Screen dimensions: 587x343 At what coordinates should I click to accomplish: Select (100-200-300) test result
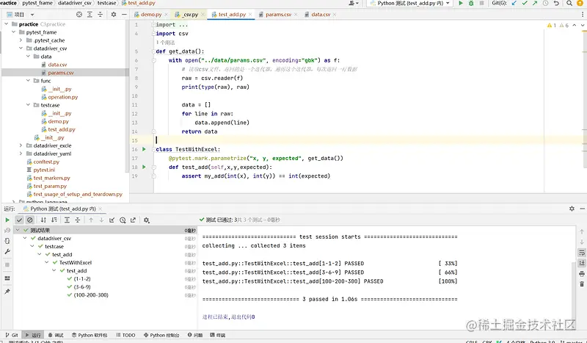pyautogui.click(x=91, y=295)
